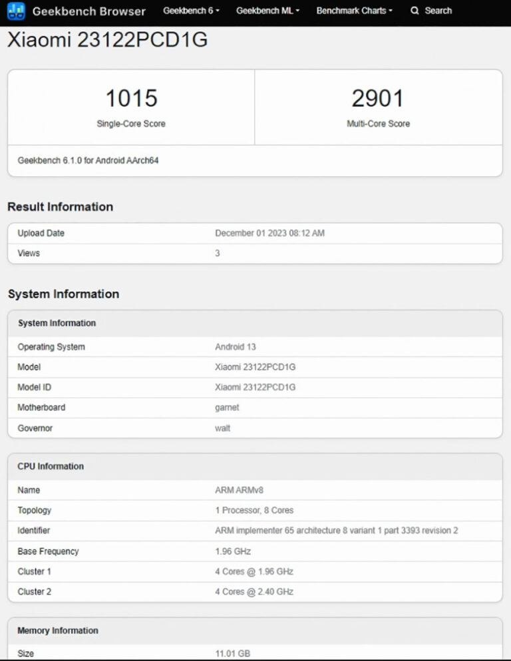Select the walt governor value
Viewport: 511px width, 661px height.
222,428
